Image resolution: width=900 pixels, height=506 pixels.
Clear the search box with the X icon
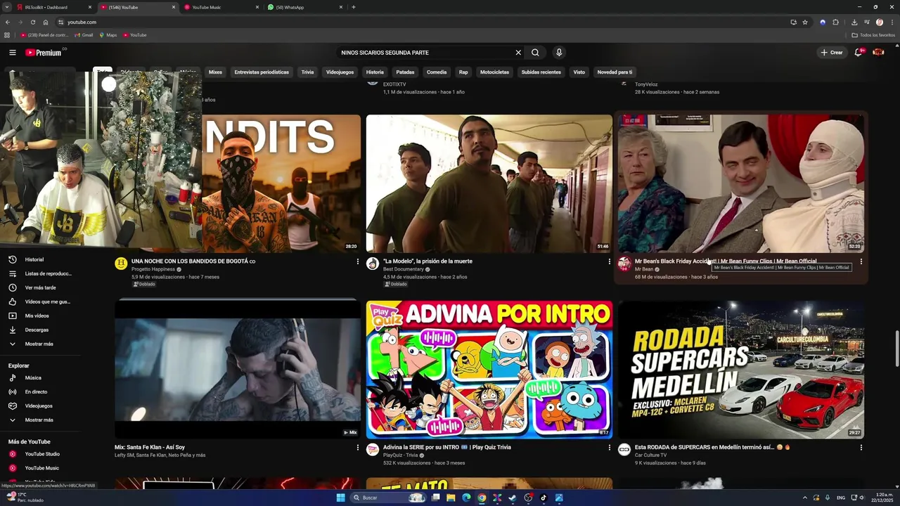[518, 53]
